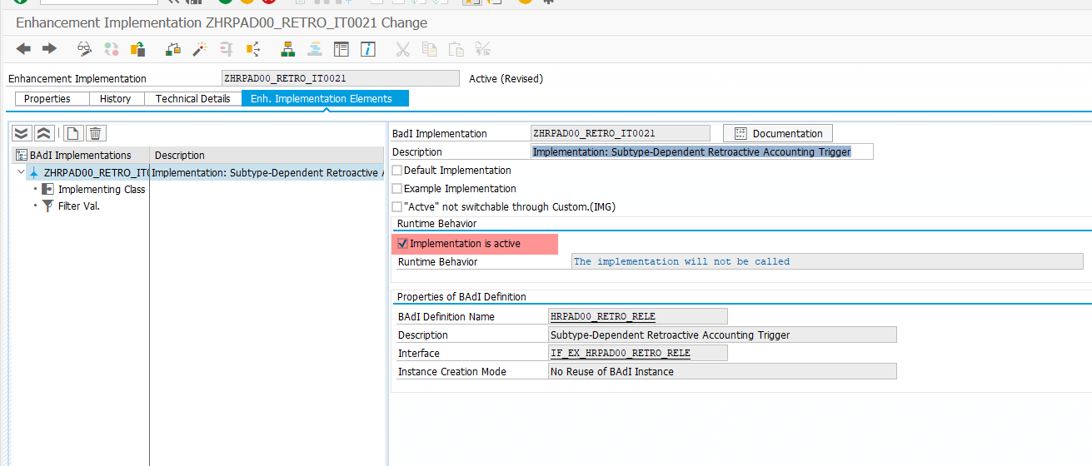Viewport: 1092px width, 466px height.
Task: Toggle Example Implementation checkbox
Action: (x=396, y=188)
